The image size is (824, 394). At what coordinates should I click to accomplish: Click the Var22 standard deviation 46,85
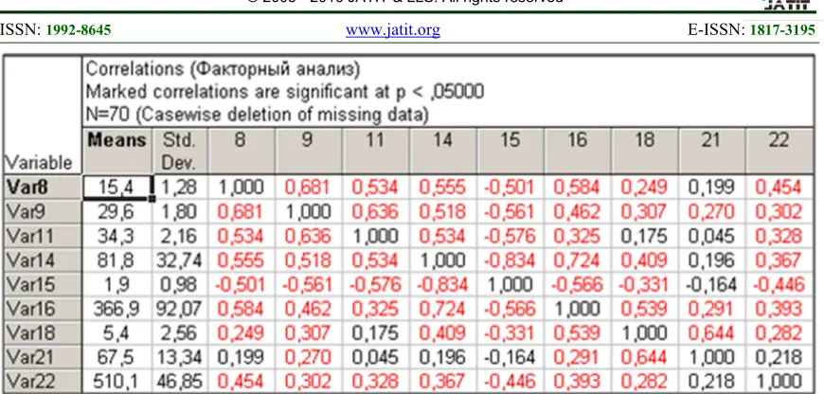click(x=180, y=382)
